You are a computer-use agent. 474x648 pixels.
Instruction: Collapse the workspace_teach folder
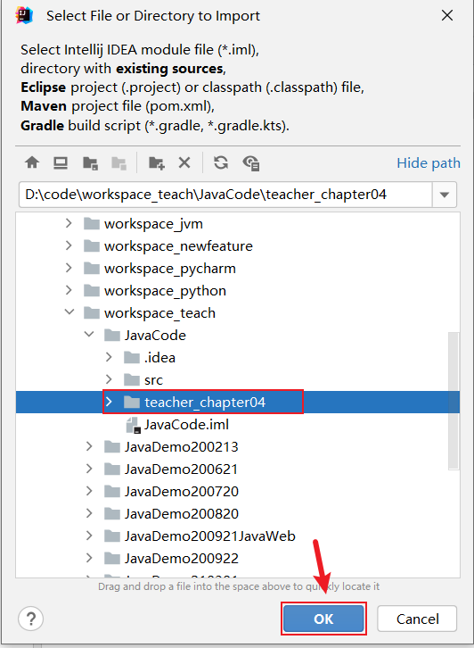click(x=69, y=312)
